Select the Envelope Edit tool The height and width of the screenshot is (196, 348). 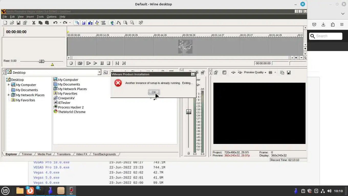pos(119,23)
